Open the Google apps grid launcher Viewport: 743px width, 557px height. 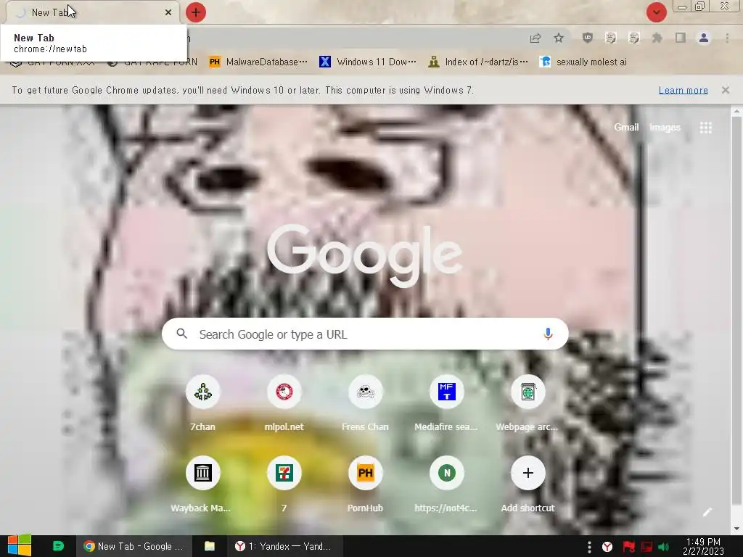[x=705, y=128]
